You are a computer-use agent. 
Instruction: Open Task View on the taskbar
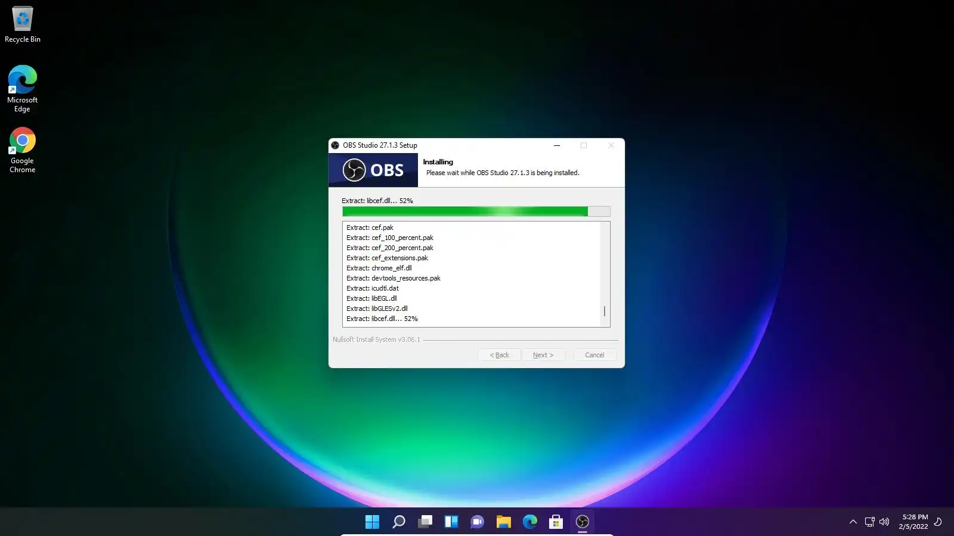click(x=425, y=522)
